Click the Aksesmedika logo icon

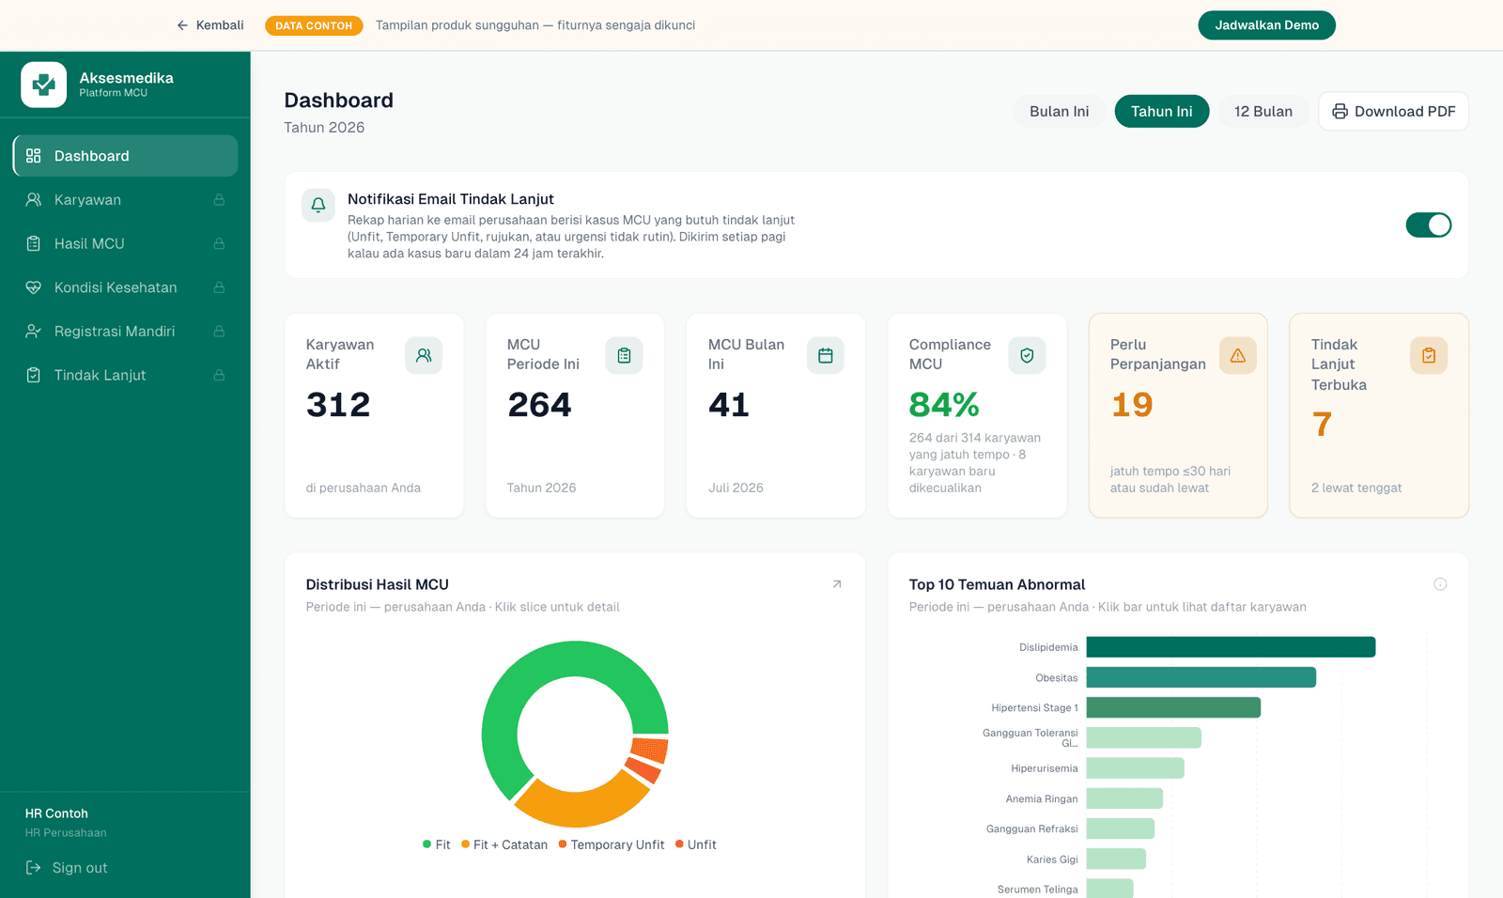(44, 85)
